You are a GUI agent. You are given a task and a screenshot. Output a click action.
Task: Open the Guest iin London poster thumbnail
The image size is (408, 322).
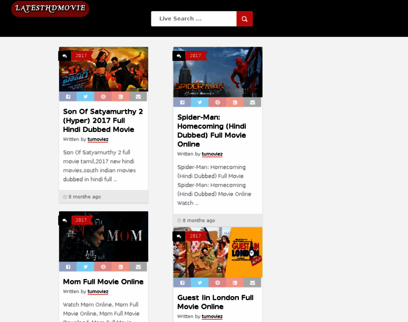218,252
